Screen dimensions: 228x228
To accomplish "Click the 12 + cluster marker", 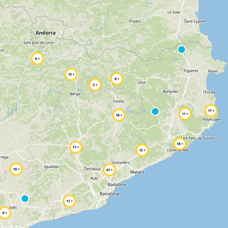I will pyautogui.click(x=142, y=150).
